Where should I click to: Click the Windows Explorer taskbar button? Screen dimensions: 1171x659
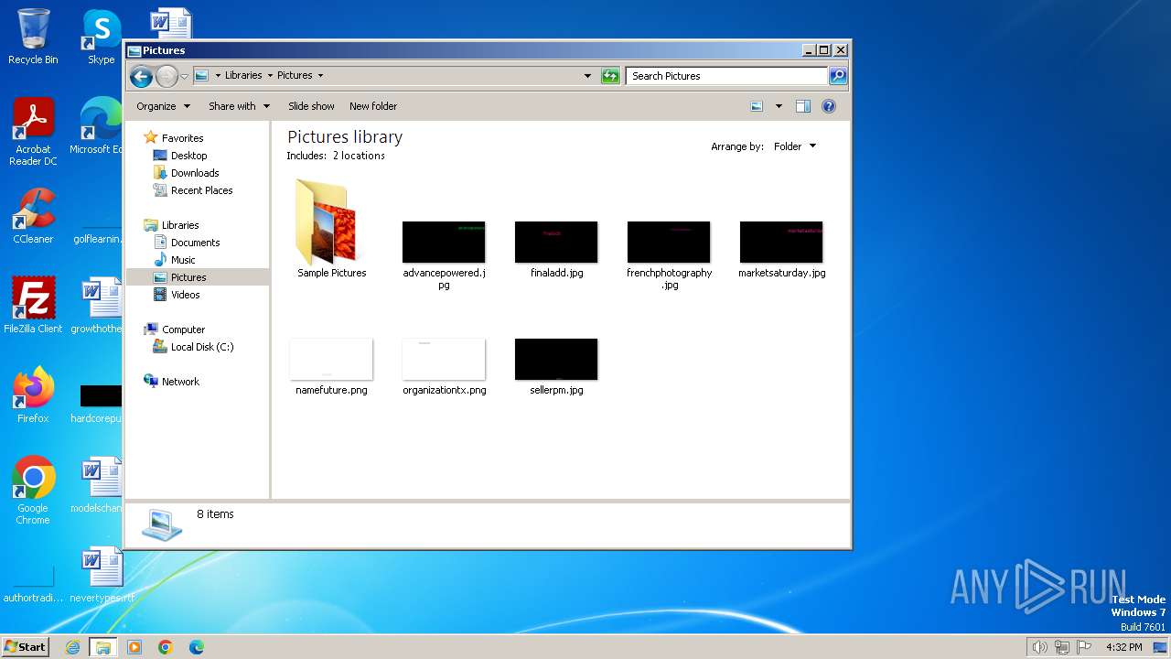click(x=103, y=647)
